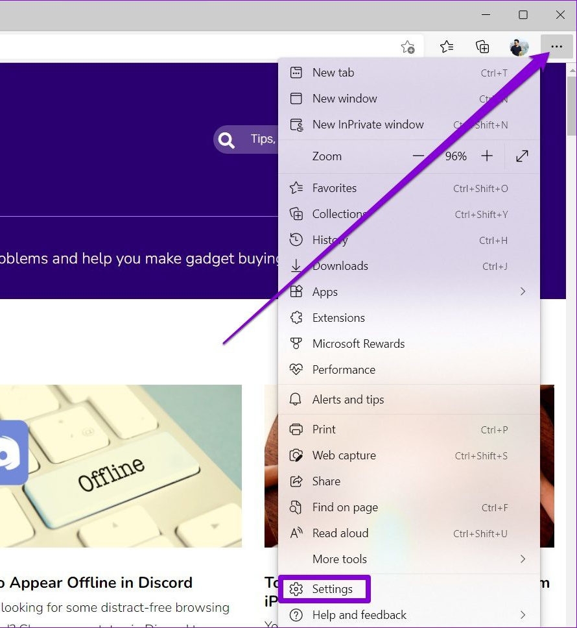Open the Collections icon in the toolbar
The height and width of the screenshot is (628, 577).
[482, 46]
